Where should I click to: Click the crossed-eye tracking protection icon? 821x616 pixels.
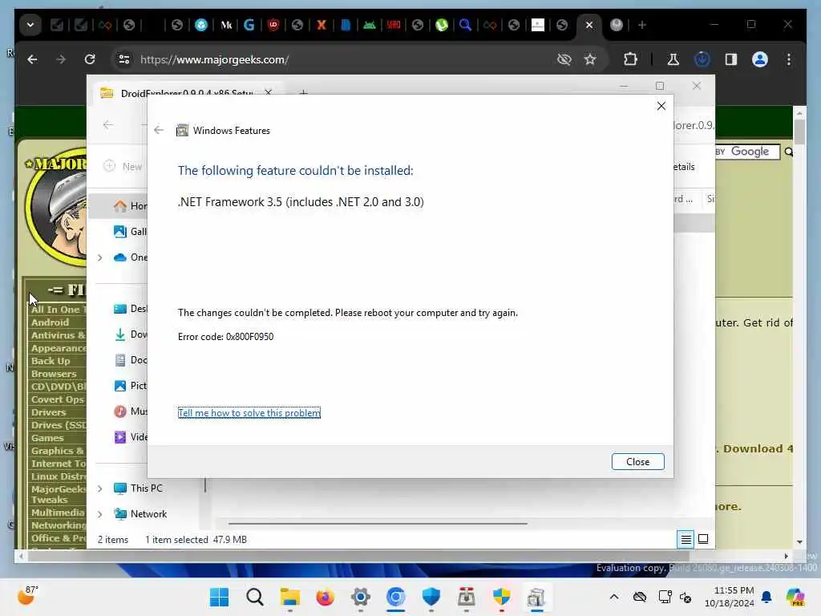pos(564,59)
